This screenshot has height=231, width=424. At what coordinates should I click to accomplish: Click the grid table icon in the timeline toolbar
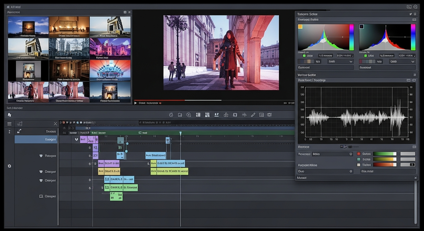tap(198, 115)
